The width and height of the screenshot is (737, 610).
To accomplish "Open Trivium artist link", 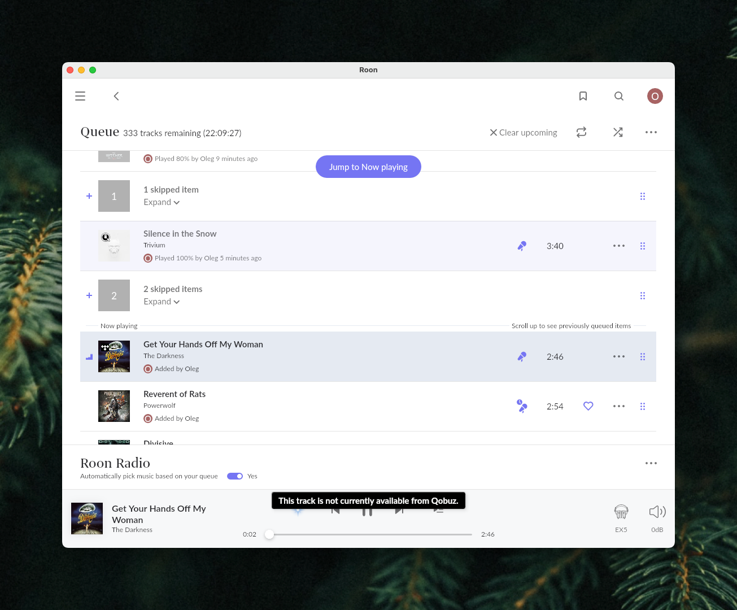I will click(x=154, y=245).
